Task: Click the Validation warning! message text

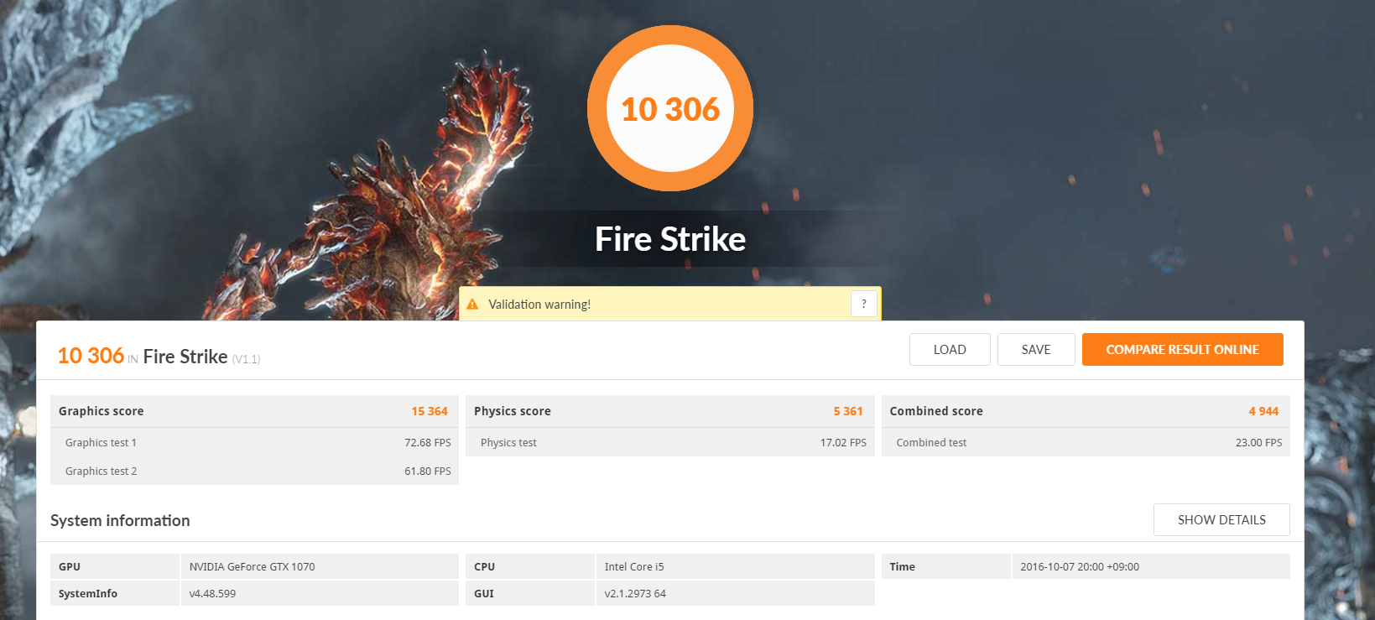Action: [539, 305]
